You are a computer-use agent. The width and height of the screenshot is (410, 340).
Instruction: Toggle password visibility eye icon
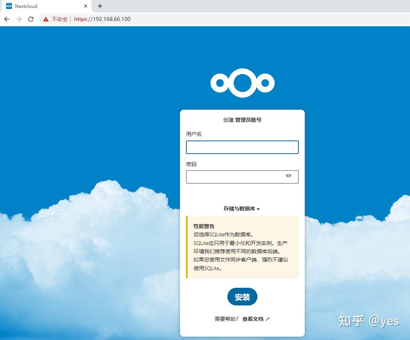coord(288,175)
